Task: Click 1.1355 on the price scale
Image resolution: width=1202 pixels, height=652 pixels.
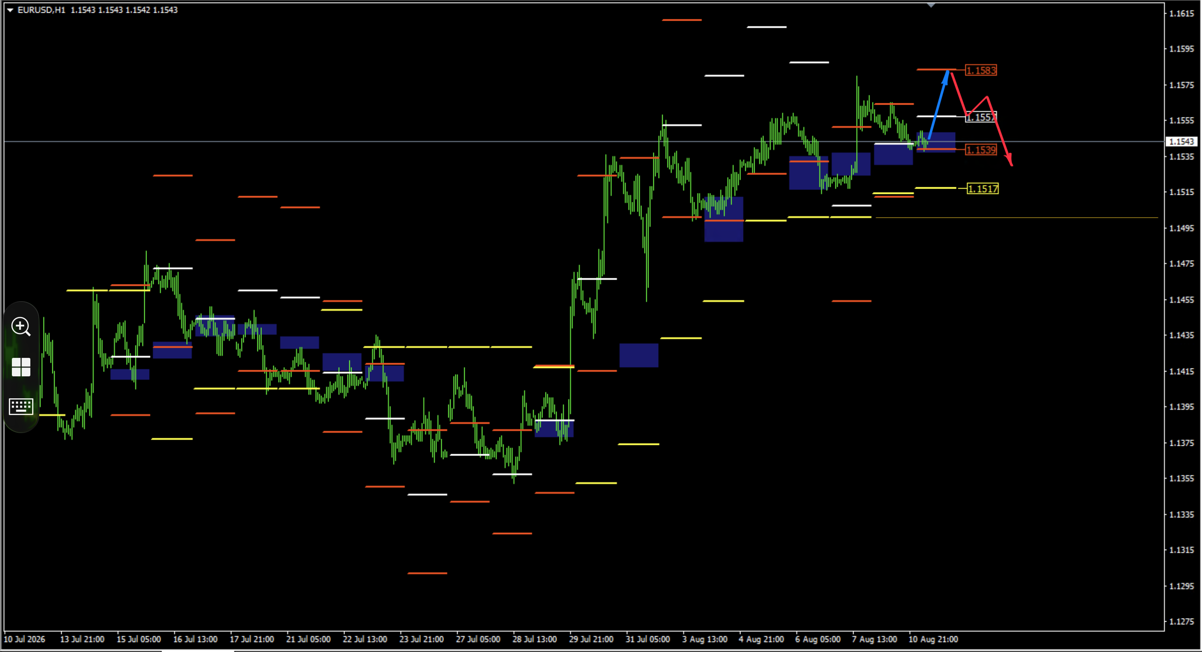Action: coord(1181,478)
